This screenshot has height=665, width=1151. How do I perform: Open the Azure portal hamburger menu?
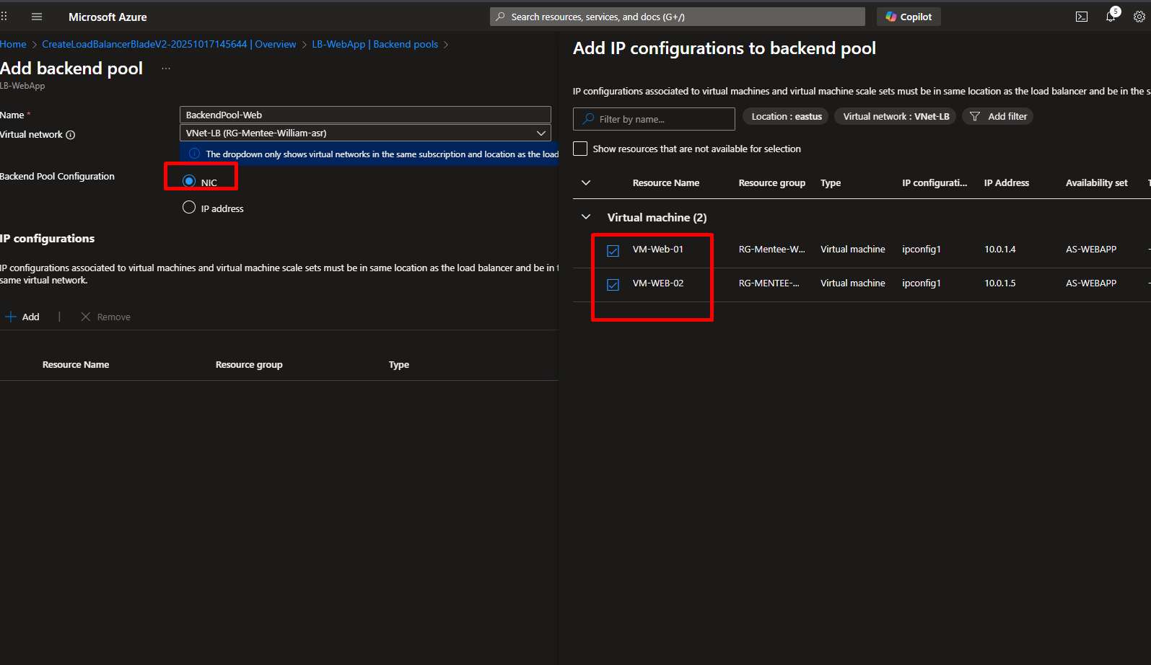37,17
